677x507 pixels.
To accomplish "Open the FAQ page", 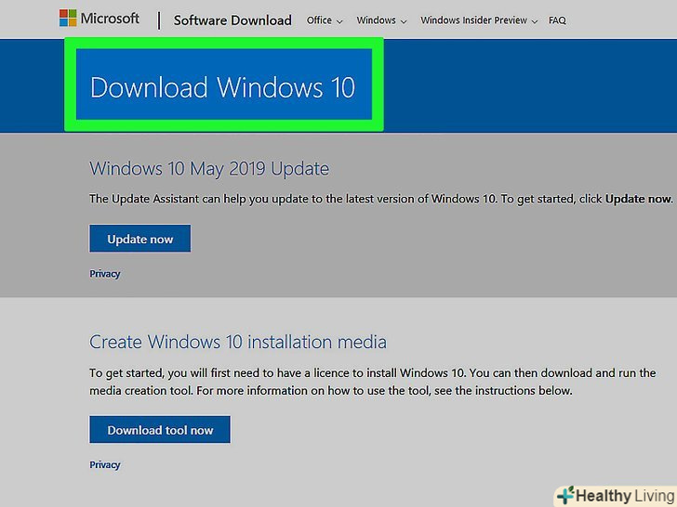I will click(x=557, y=20).
